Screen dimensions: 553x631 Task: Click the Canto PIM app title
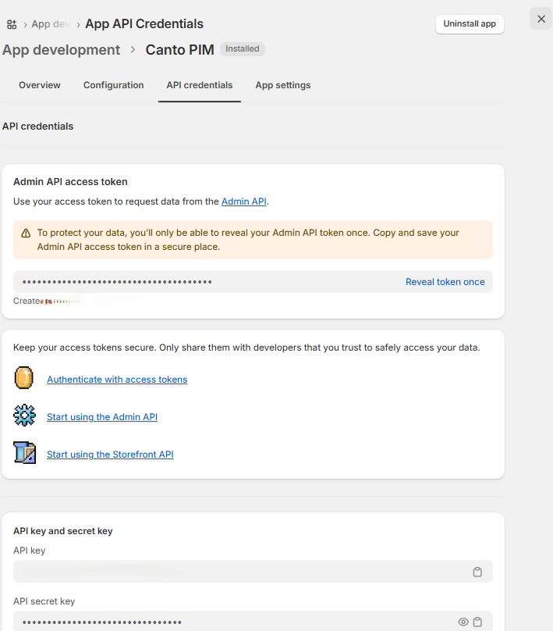(x=179, y=50)
